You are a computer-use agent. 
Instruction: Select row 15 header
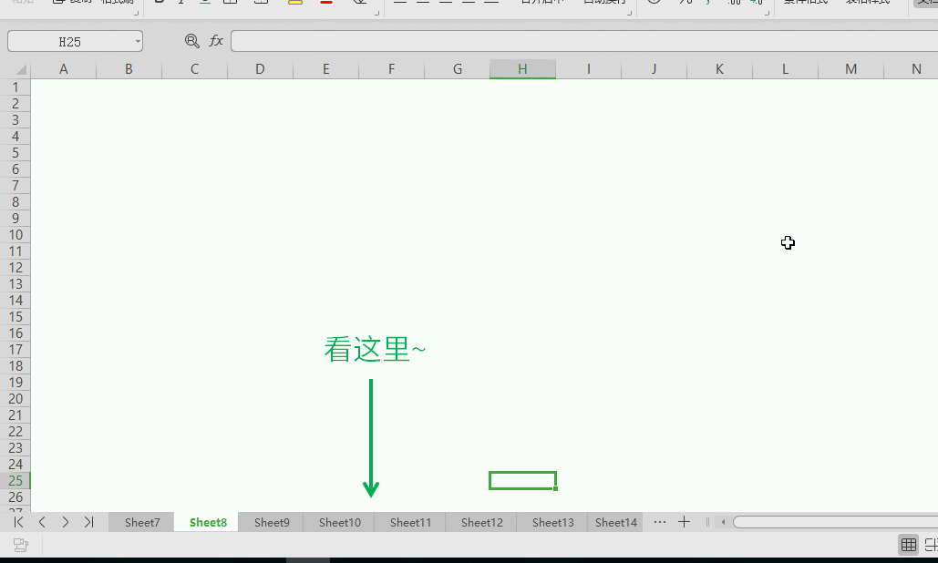15,317
